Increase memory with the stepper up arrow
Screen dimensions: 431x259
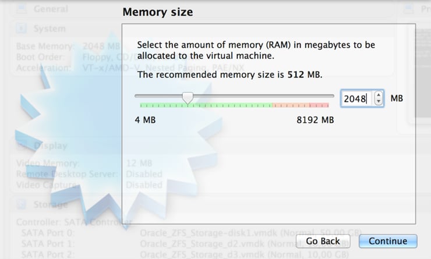pyautogui.click(x=379, y=95)
